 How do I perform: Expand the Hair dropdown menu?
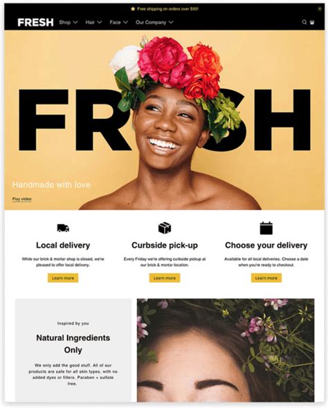point(93,22)
